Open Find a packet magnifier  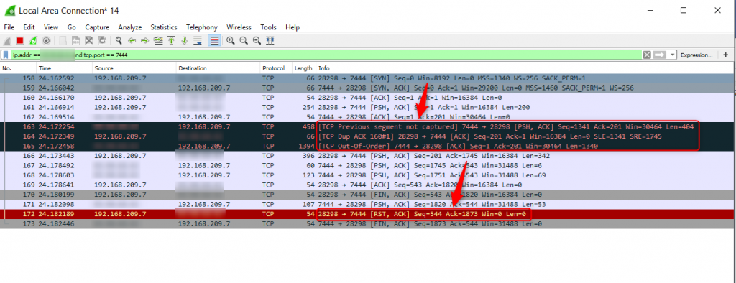[119, 40]
